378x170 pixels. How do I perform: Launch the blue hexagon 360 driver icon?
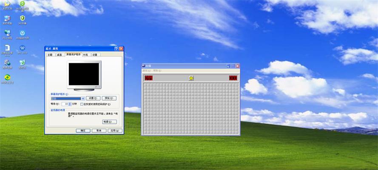[22, 33]
